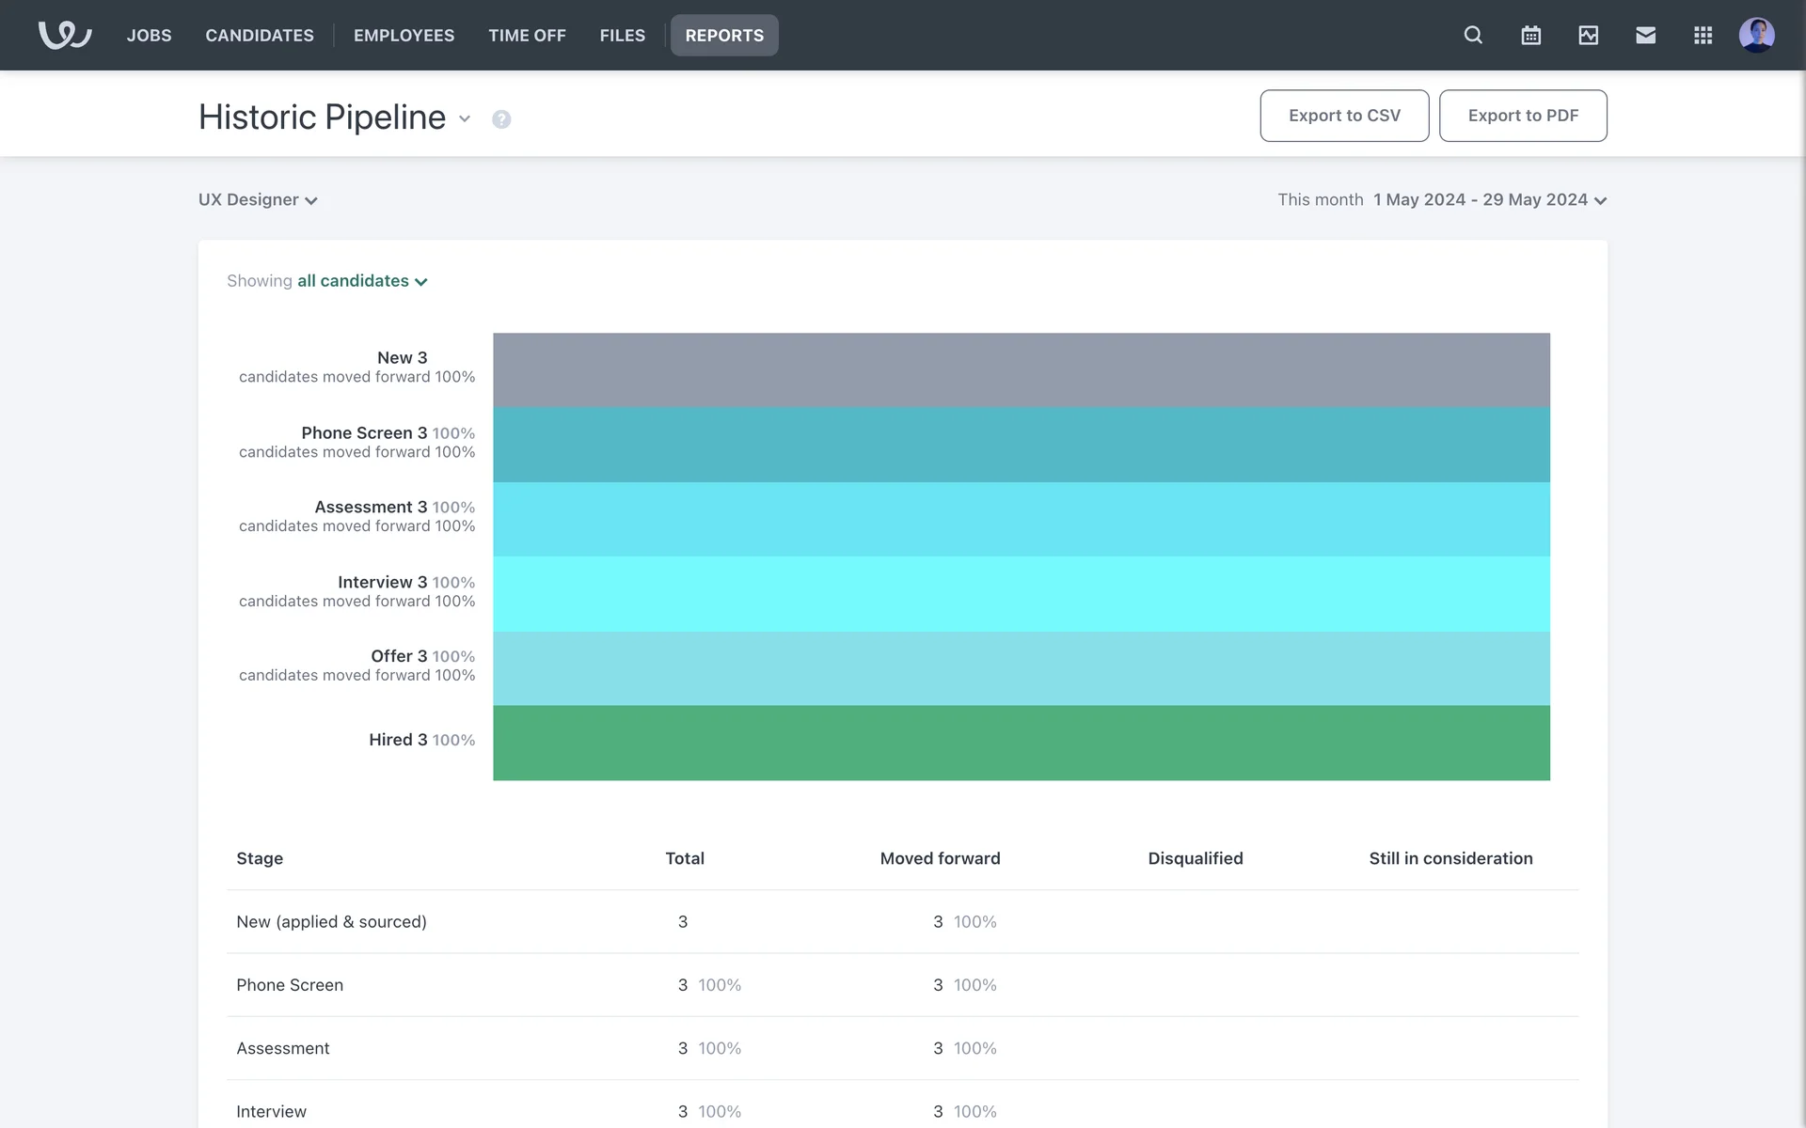Click the help question mark icon

pyautogui.click(x=501, y=119)
